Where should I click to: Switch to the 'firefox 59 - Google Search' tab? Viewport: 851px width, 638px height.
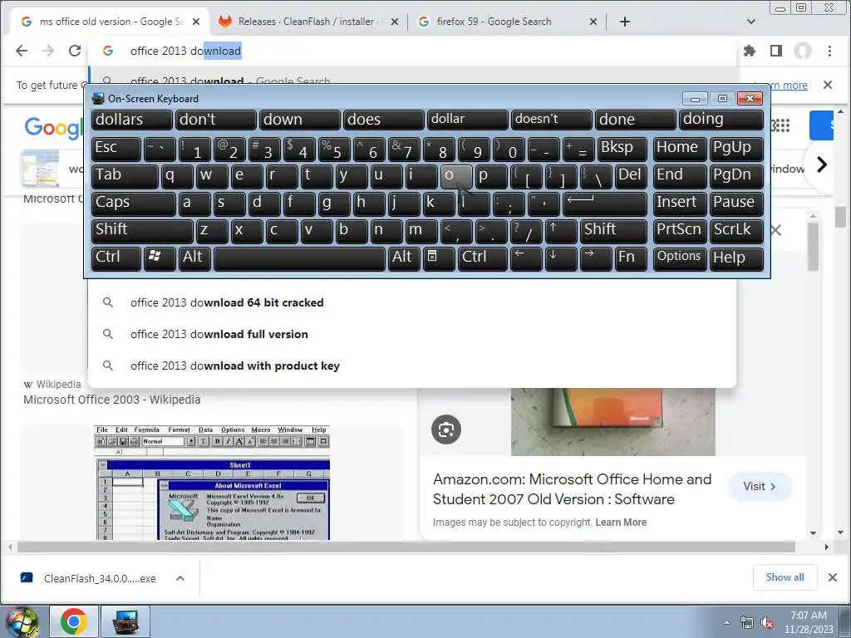point(504,22)
